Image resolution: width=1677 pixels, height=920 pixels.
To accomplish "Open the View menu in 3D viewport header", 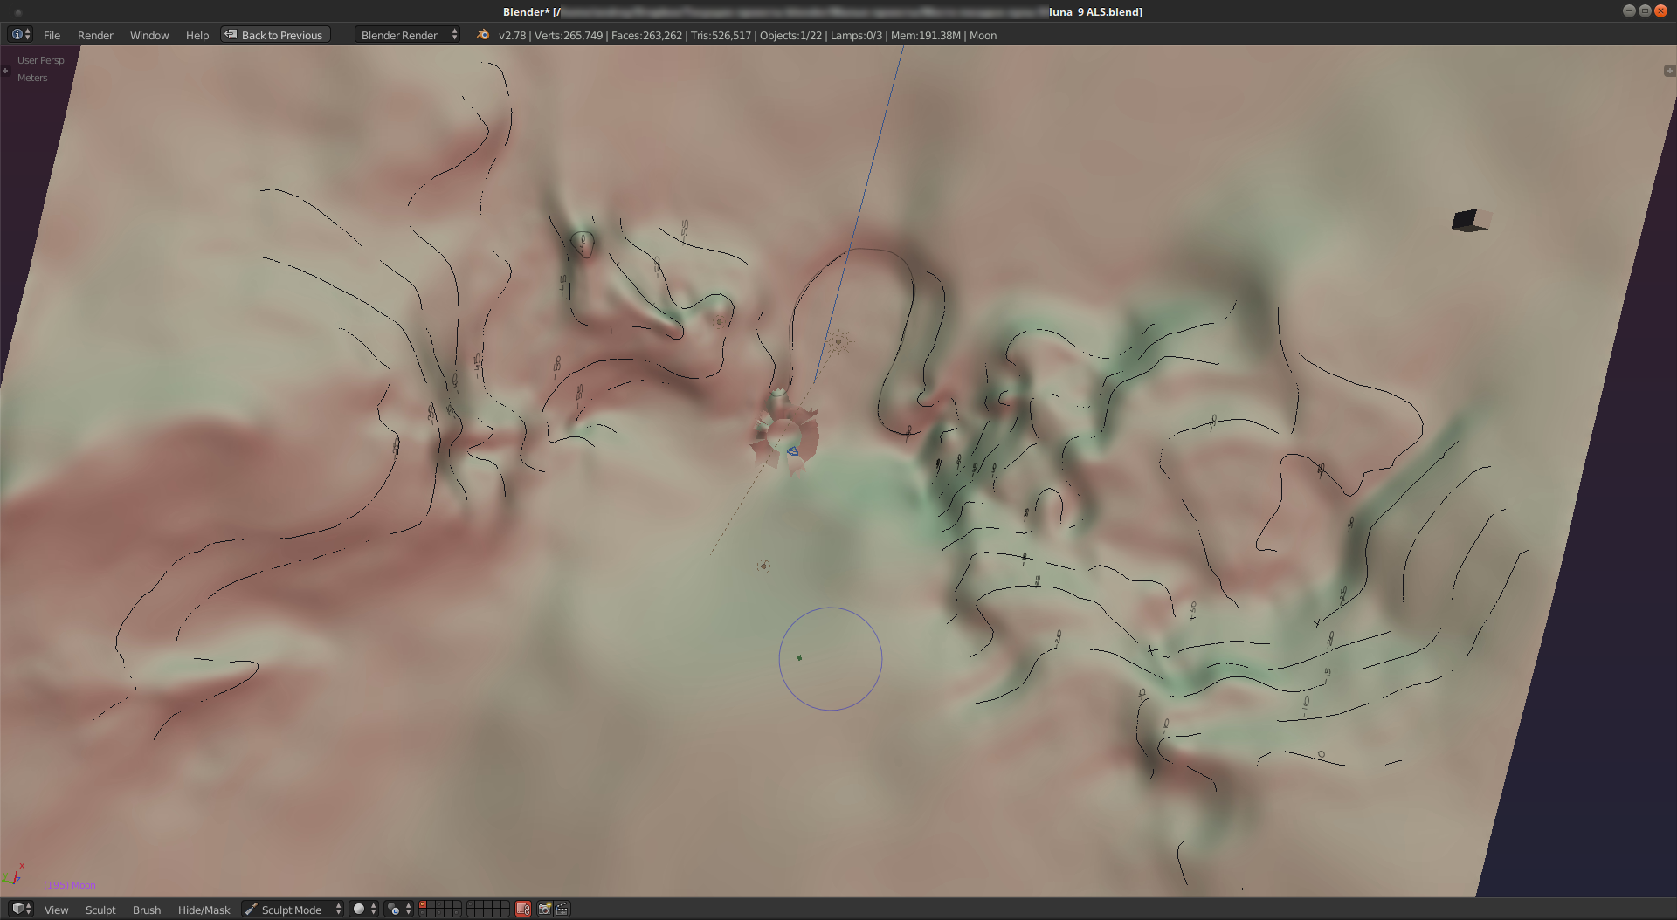I will (56, 910).
